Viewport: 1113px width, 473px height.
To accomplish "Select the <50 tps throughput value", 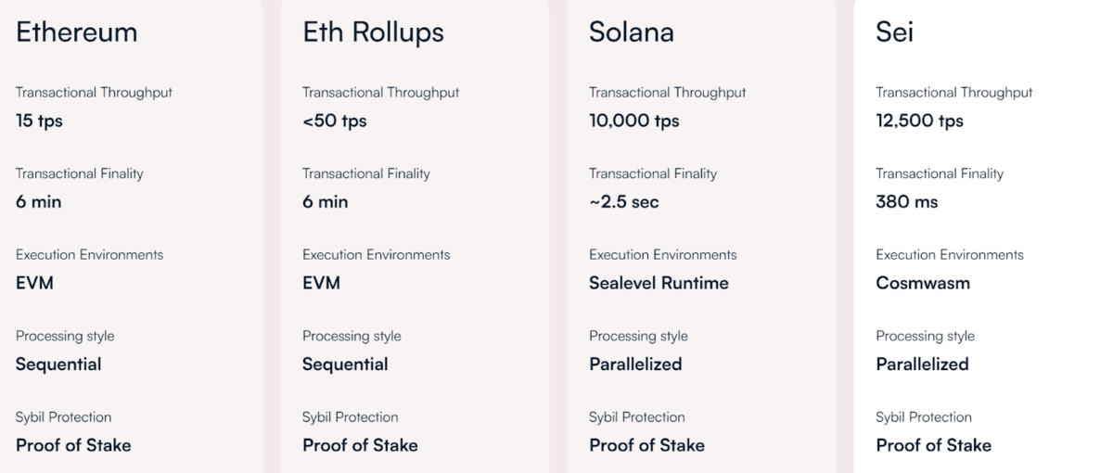I will 334,121.
